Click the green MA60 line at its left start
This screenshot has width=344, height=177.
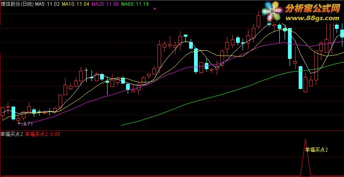(x=122, y=125)
